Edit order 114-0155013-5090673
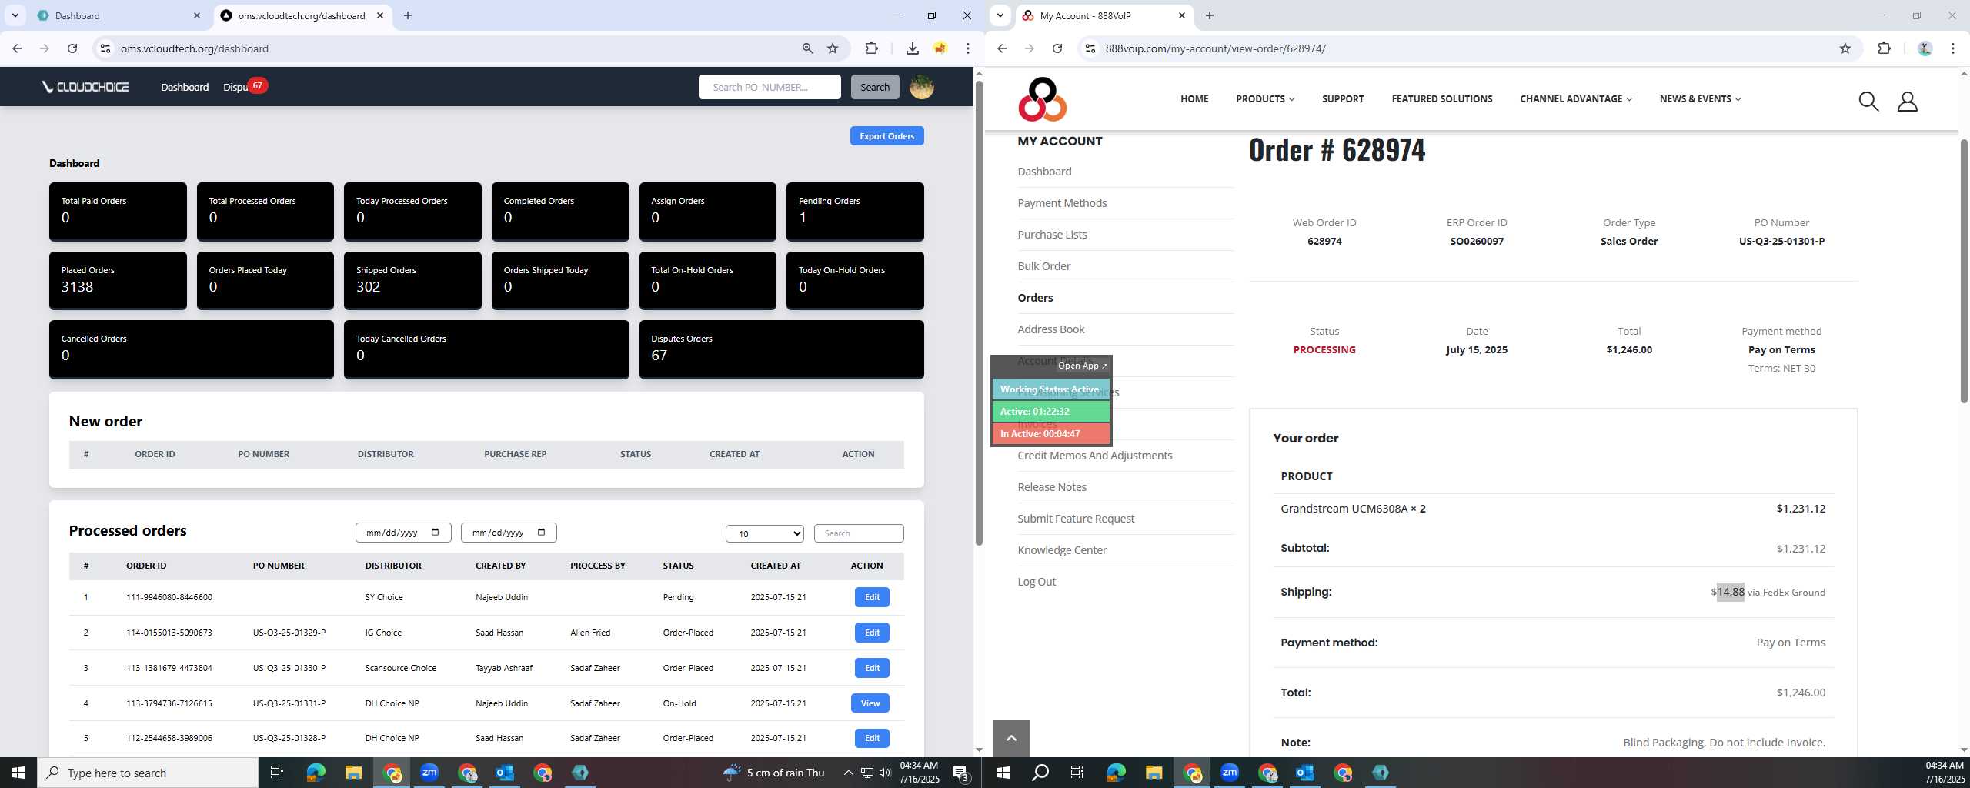This screenshot has height=788, width=1970. (x=872, y=633)
